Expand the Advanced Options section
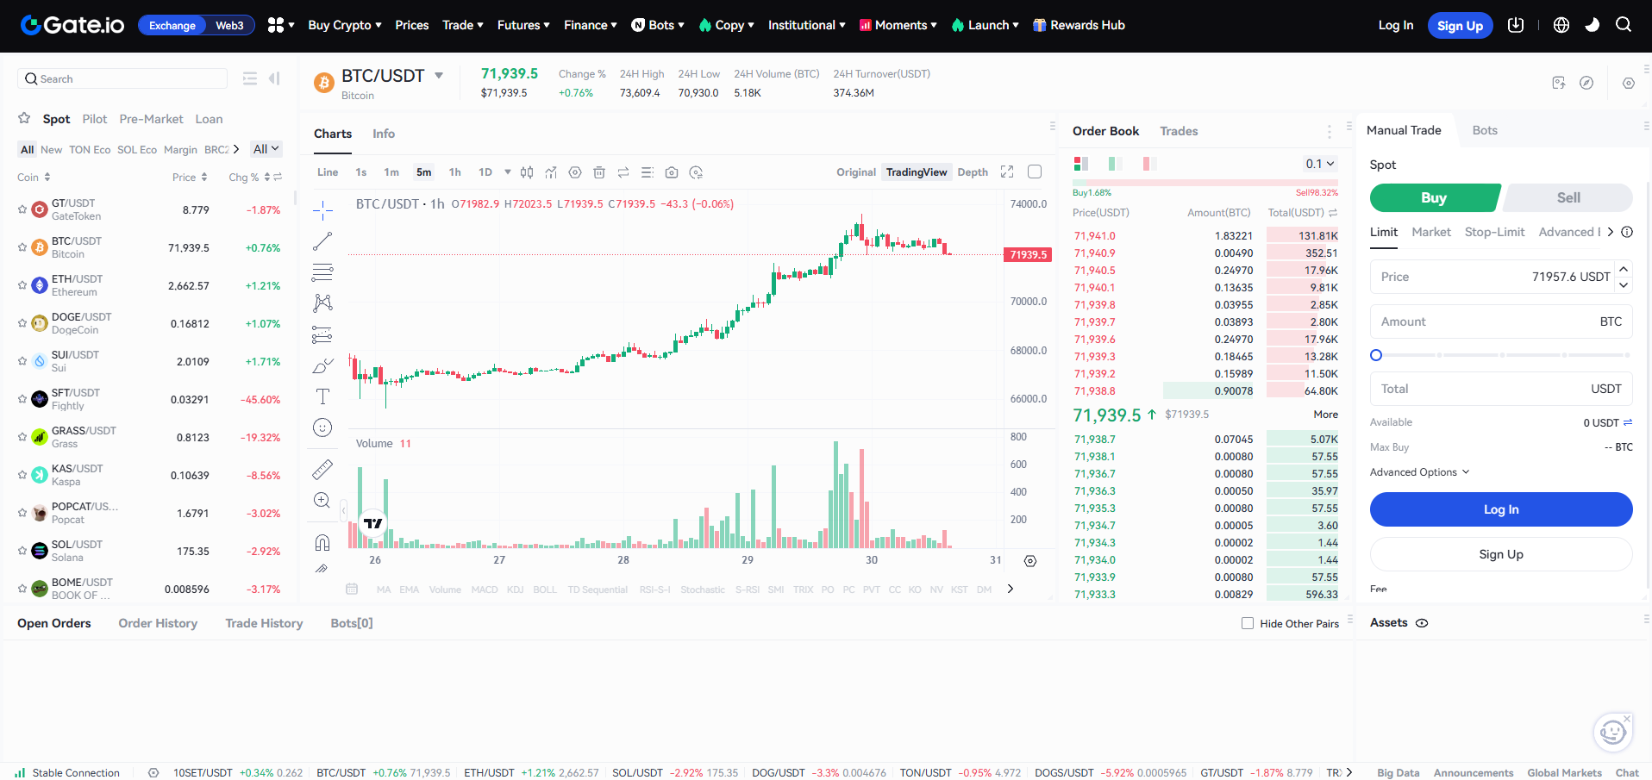This screenshot has height=780, width=1652. click(1419, 472)
